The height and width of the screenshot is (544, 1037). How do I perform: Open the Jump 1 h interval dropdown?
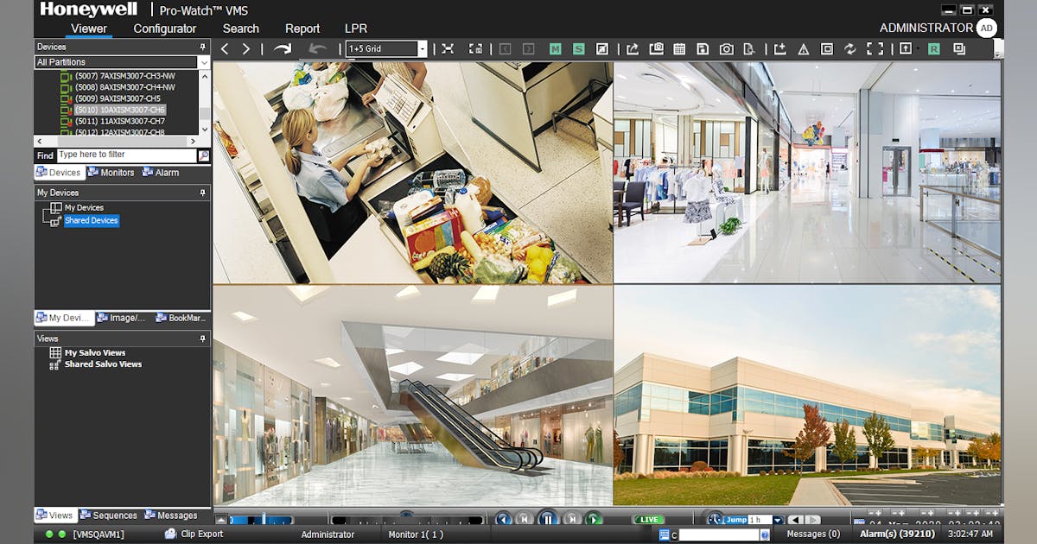tap(778, 520)
